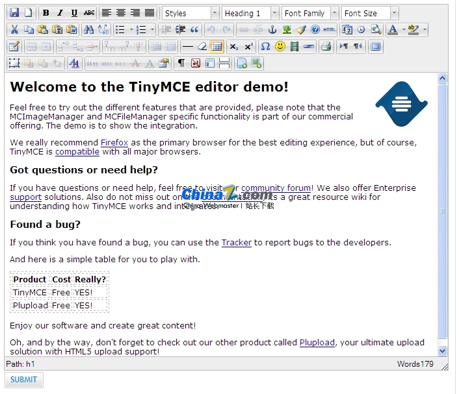459x394 pixels.
Task: Insert the current date
Action: (347, 29)
